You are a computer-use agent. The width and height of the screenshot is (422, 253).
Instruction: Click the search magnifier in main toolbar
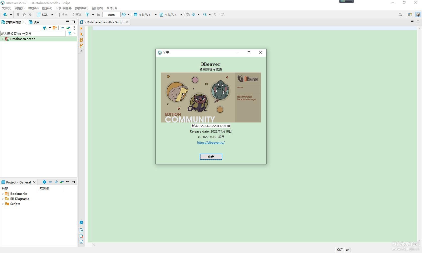205,15
